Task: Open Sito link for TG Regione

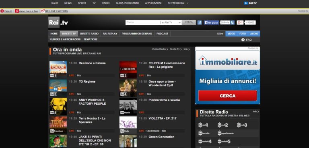Action: tap(79, 94)
